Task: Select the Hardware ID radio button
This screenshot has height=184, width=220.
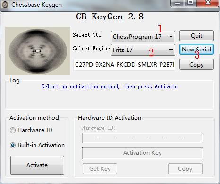Action: click(x=13, y=130)
